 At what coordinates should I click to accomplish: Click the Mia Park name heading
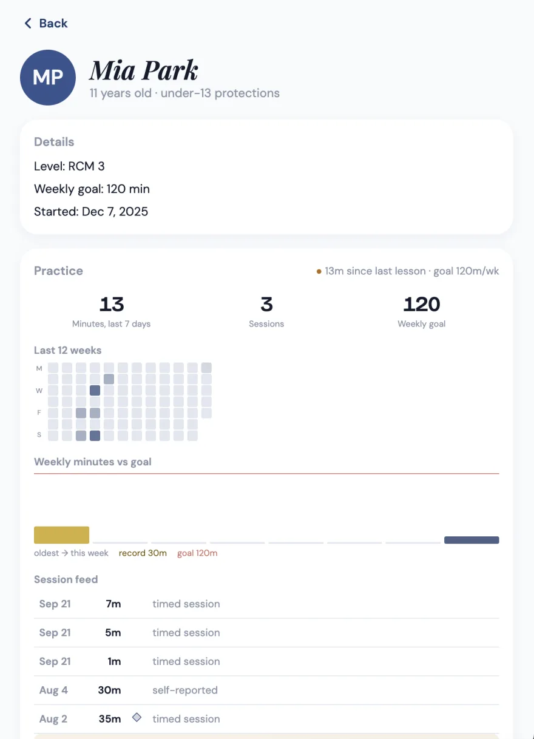(x=144, y=70)
